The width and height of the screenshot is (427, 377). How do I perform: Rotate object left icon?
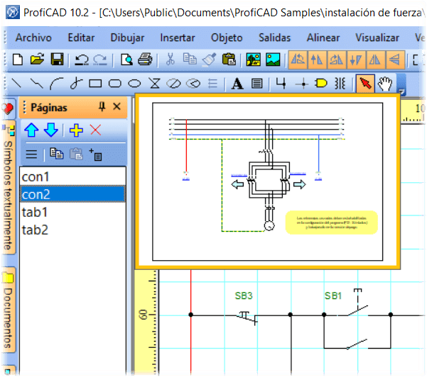(298, 60)
